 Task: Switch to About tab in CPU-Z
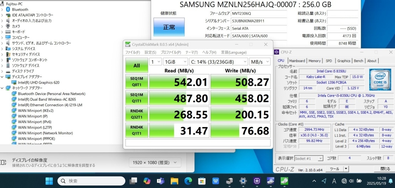[x=371, y=61]
